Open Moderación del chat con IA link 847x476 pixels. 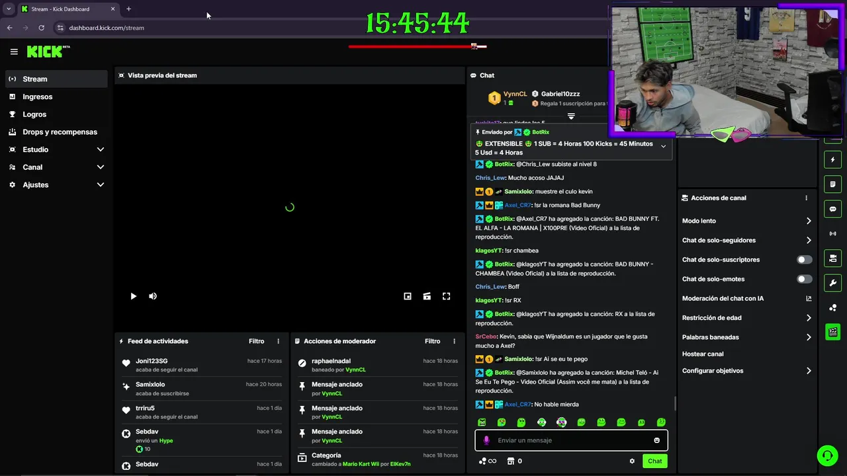pyautogui.click(x=746, y=299)
